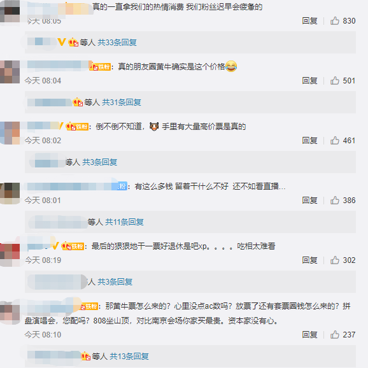Expand 共33条回复 replies

coord(117,43)
